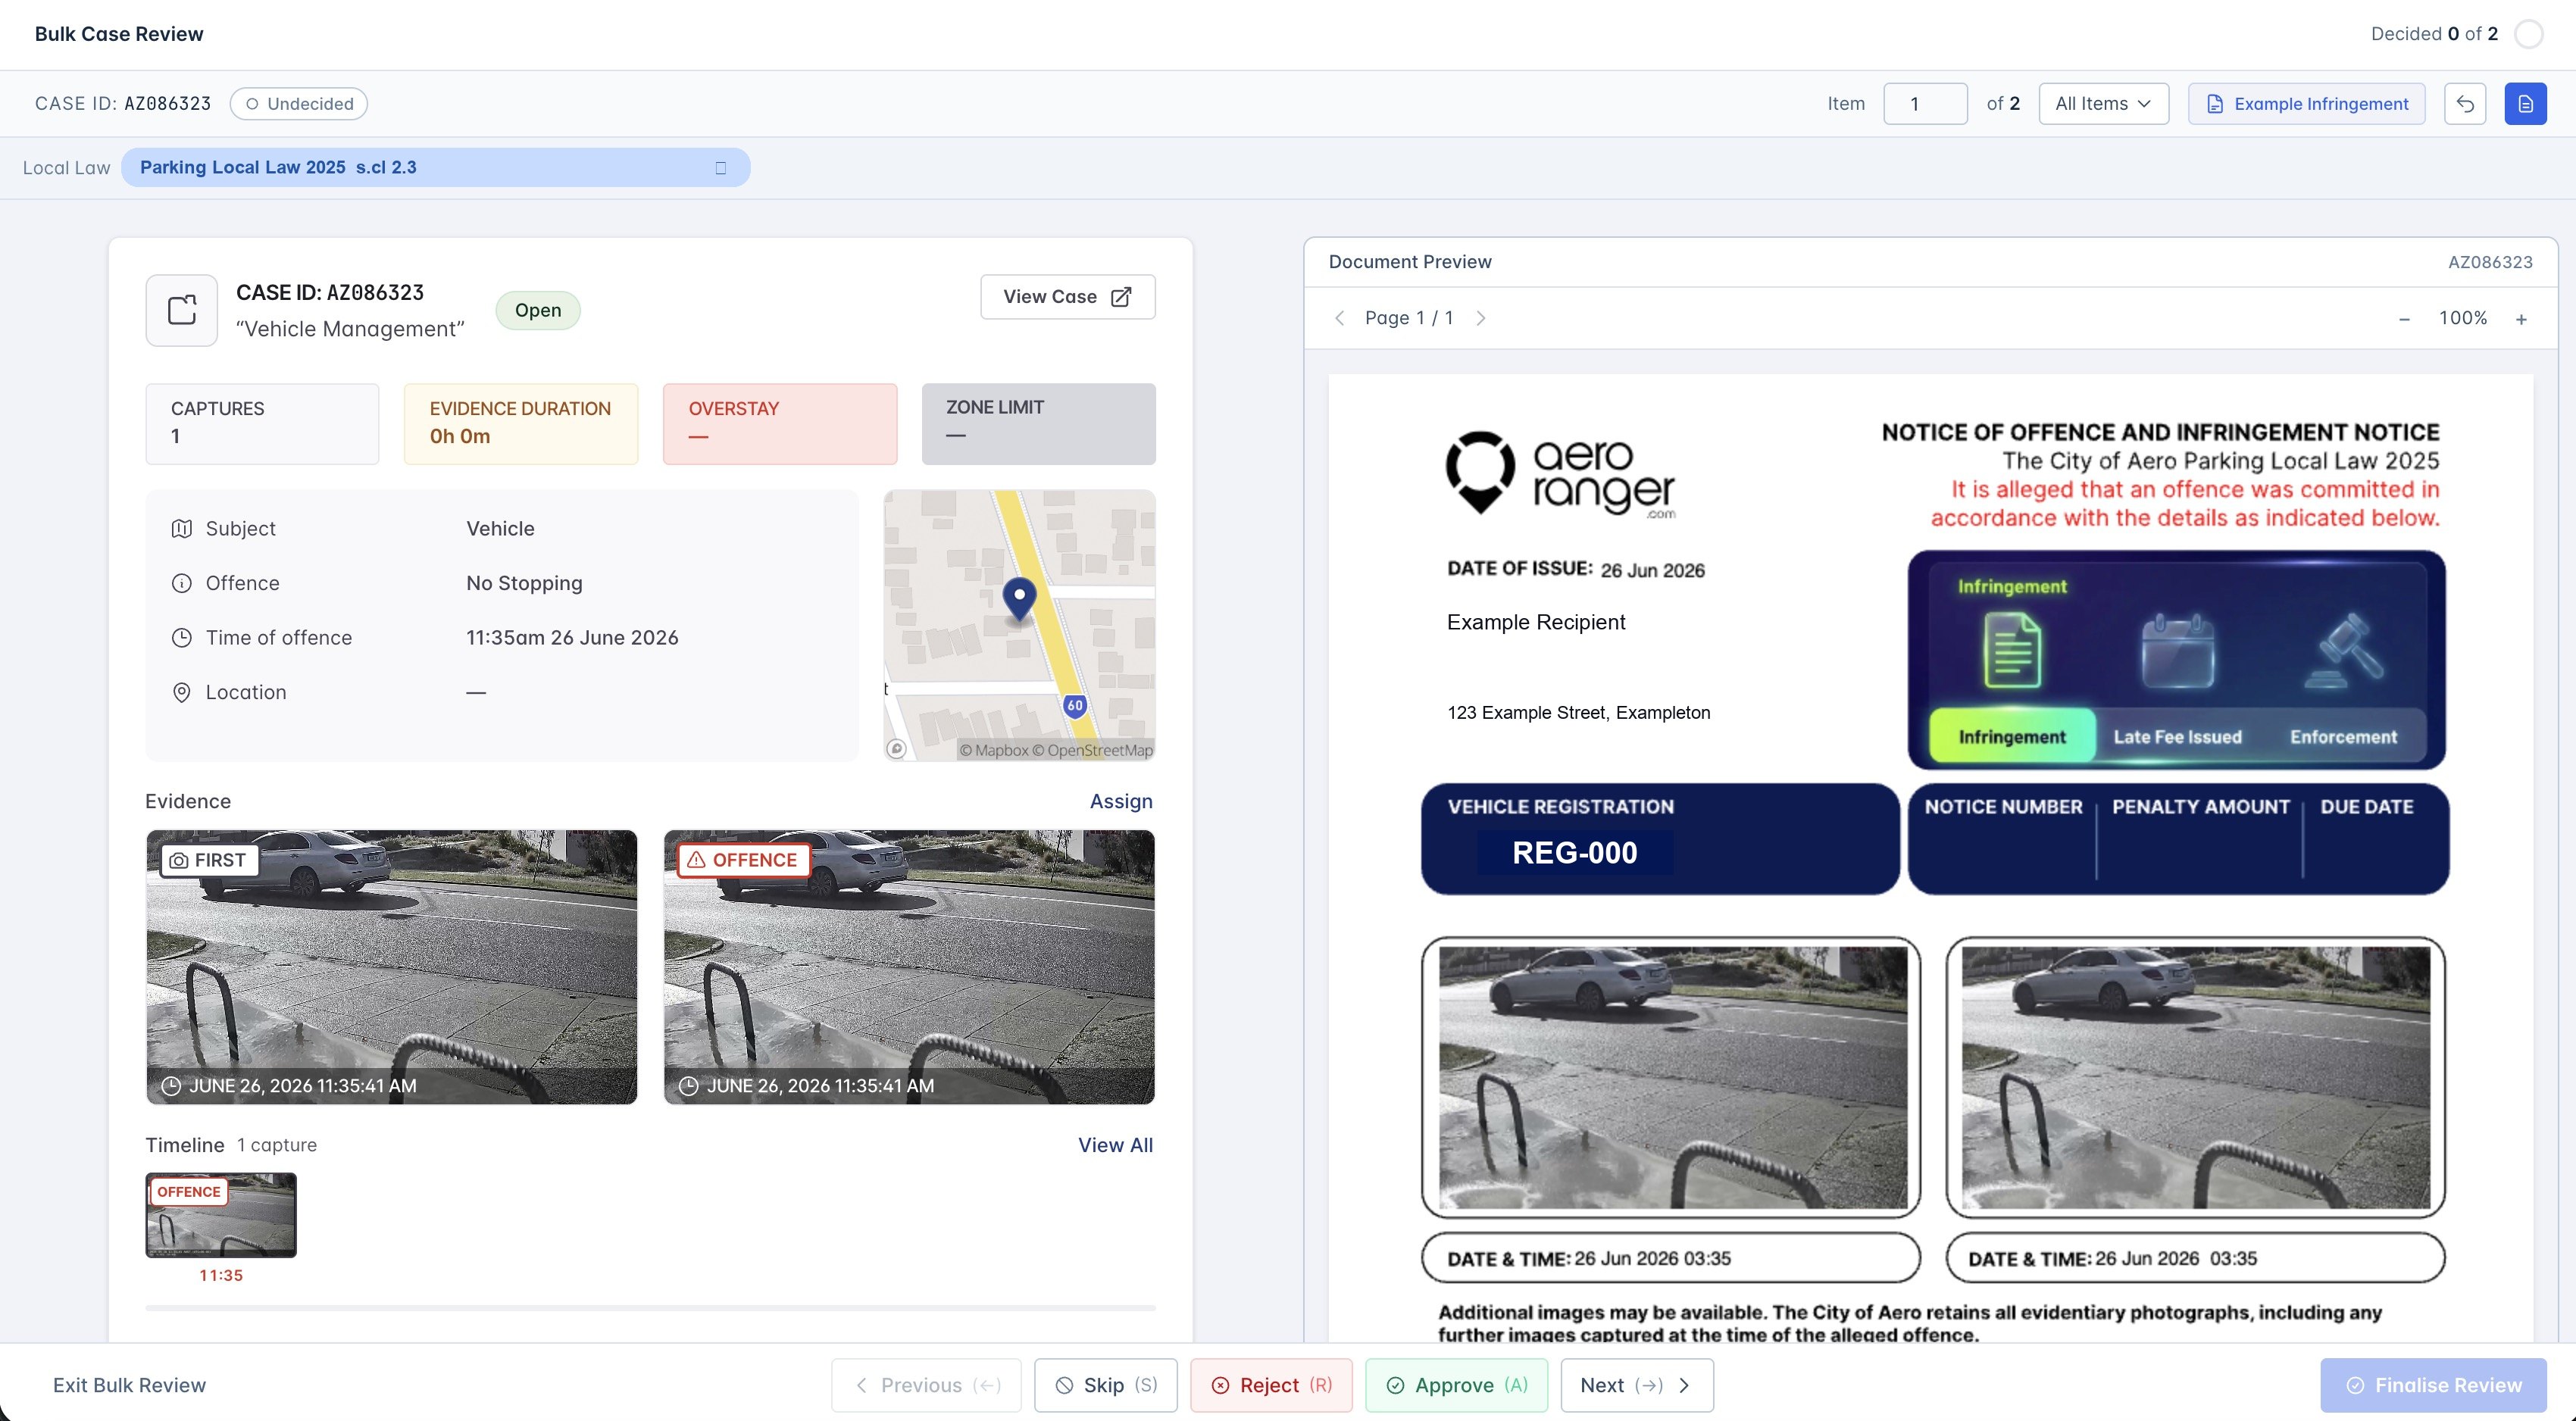
Task: Open the All Items filter dropdown
Action: (2103, 104)
